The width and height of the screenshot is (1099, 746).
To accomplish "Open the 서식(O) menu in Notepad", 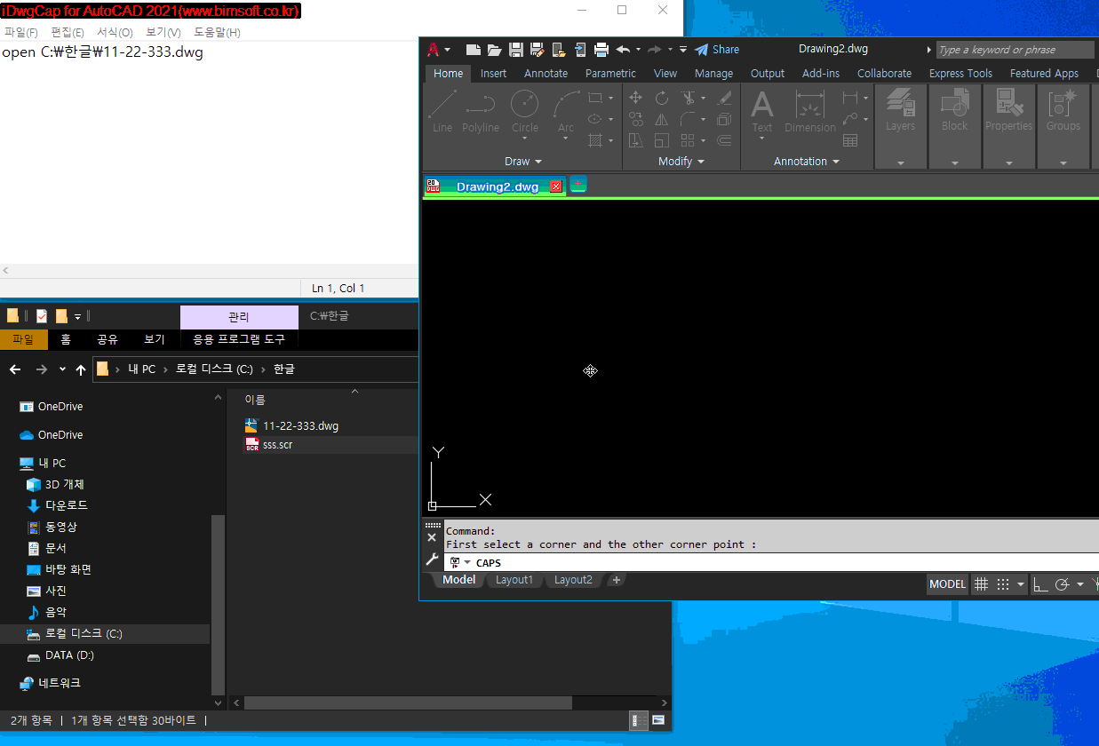I will pyautogui.click(x=115, y=32).
